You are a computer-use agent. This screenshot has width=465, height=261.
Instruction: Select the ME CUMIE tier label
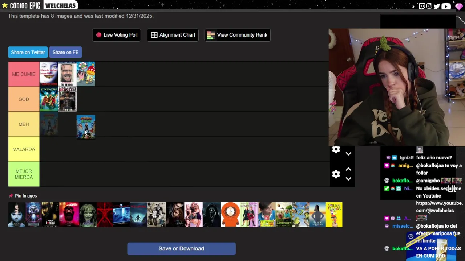pyautogui.click(x=24, y=74)
